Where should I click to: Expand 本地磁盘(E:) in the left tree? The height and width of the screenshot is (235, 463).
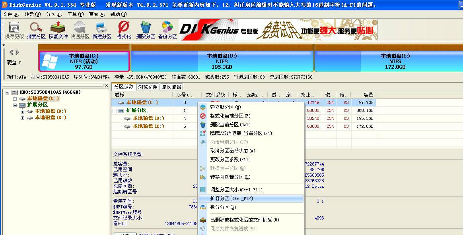22,118
